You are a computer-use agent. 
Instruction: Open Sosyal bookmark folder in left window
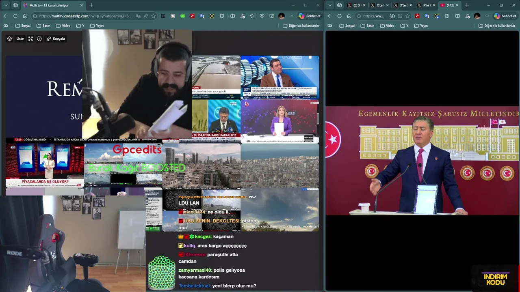tap(23, 26)
